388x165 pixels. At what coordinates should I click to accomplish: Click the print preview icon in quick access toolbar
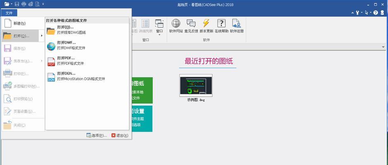click(x=37, y=4)
